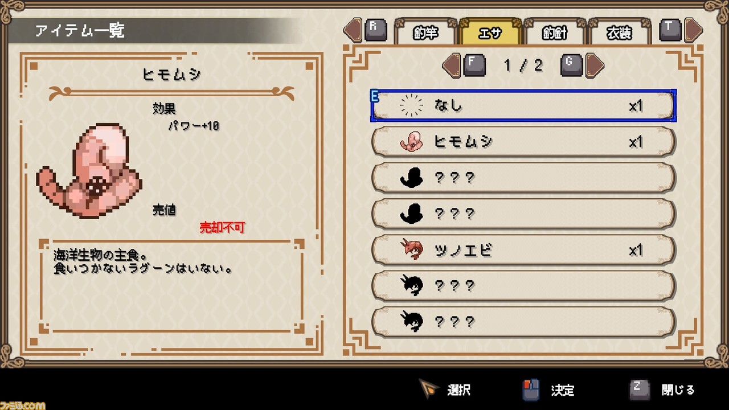Click the cursor 選択 hint icon
This screenshot has height=410, width=729.
coord(428,389)
